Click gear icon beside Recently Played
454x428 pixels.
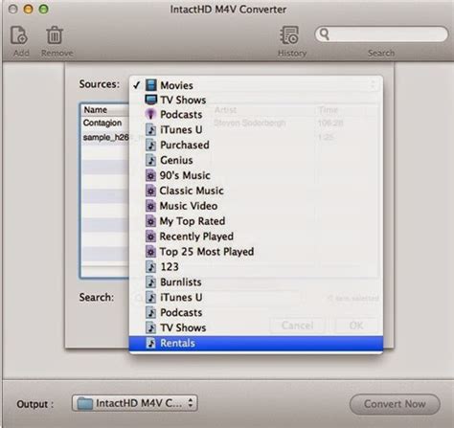tap(150, 237)
